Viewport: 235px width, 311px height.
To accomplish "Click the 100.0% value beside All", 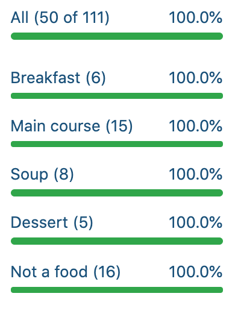I will pyautogui.click(x=196, y=17).
